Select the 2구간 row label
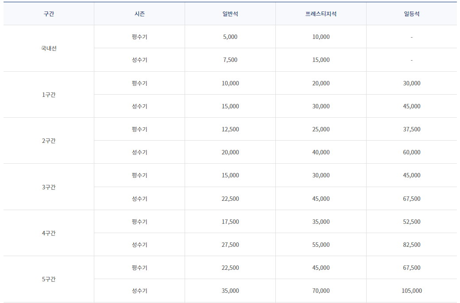This screenshot has height=303, width=460. [x=47, y=141]
